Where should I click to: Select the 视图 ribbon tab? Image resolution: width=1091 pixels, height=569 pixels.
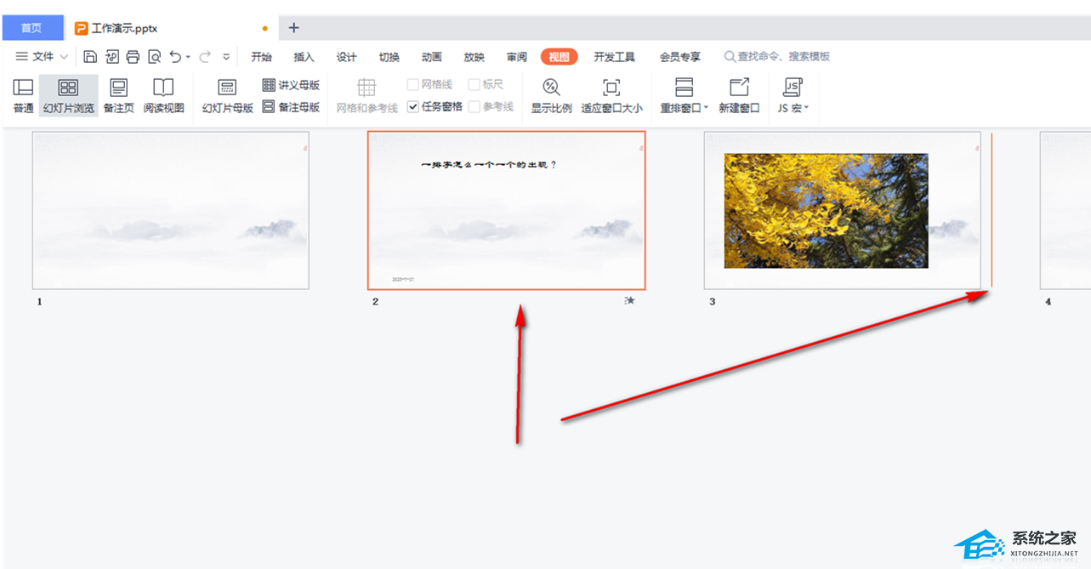click(x=559, y=57)
